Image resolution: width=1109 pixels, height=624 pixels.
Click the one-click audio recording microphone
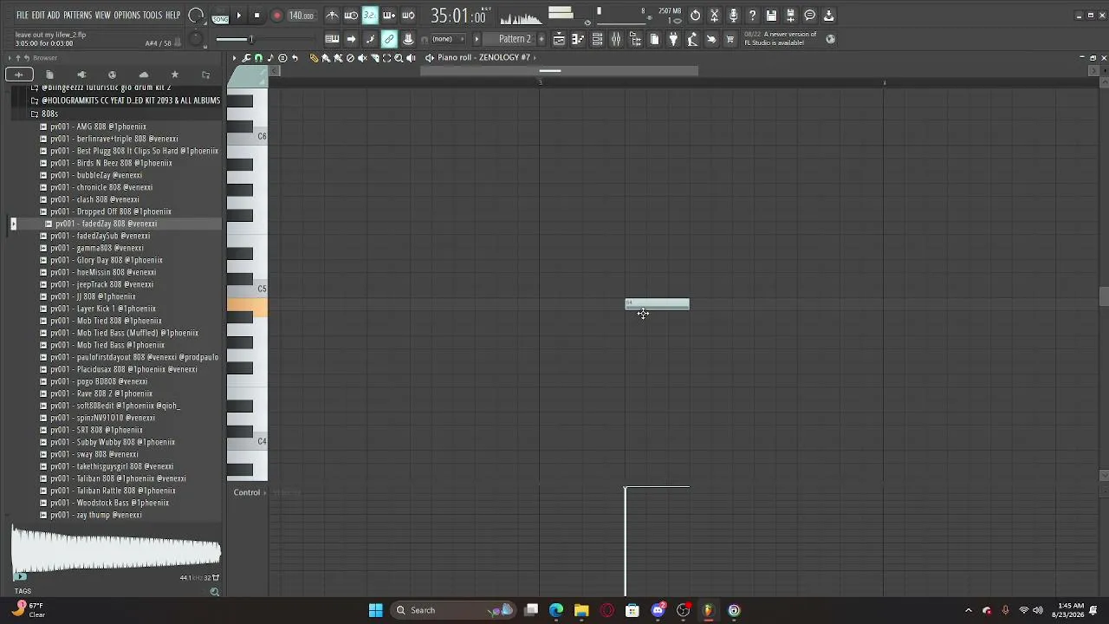click(734, 16)
